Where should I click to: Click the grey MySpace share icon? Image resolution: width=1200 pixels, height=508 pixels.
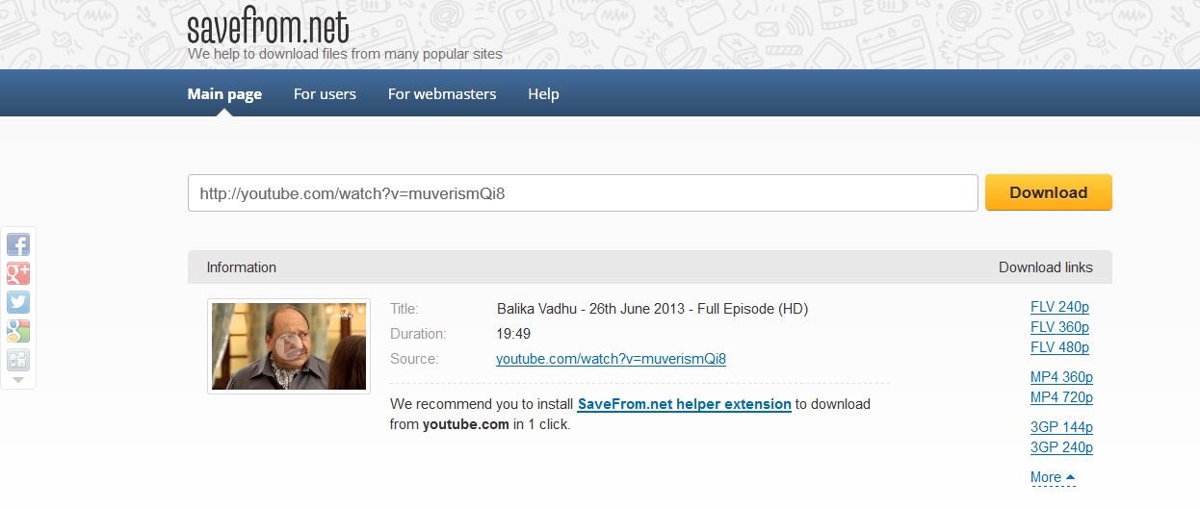(x=18, y=360)
